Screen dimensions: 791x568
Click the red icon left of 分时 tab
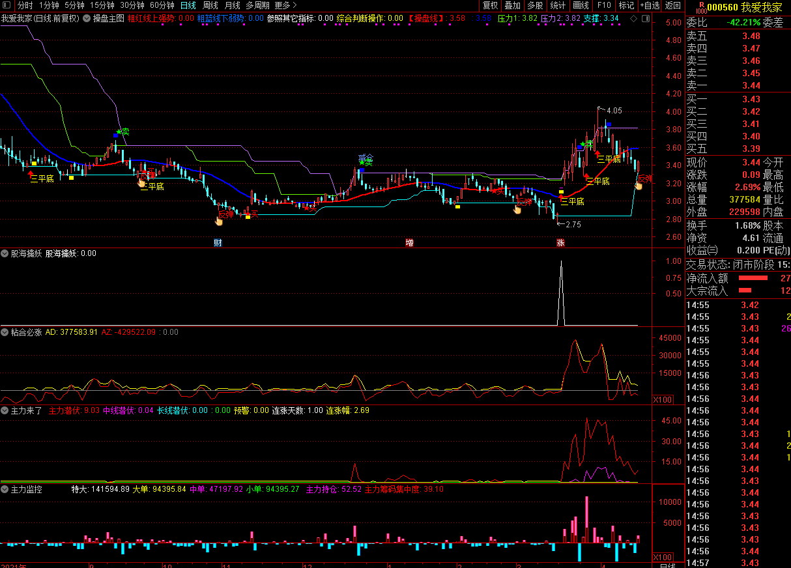pos(7,5)
